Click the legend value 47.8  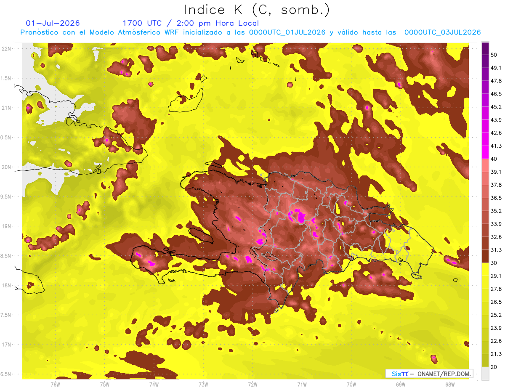[496, 81]
